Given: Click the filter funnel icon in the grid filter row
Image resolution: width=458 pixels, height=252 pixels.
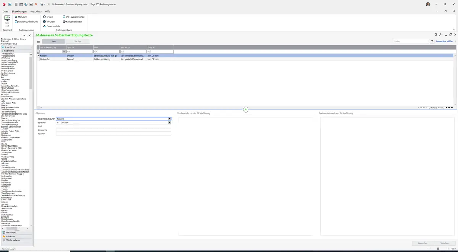Looking at the screenshot, I should 38,52.
